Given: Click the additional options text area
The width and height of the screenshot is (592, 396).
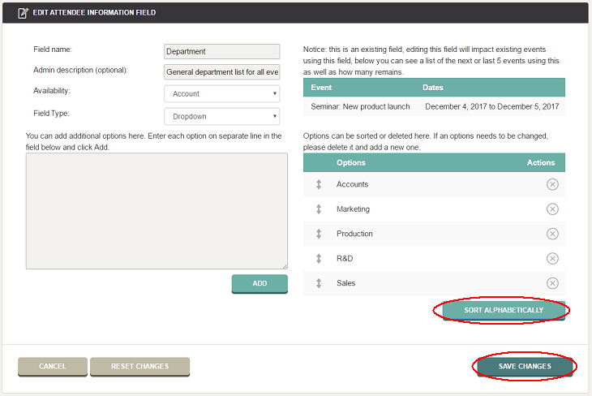Looking at the screenshot, I should click(157, 211).
